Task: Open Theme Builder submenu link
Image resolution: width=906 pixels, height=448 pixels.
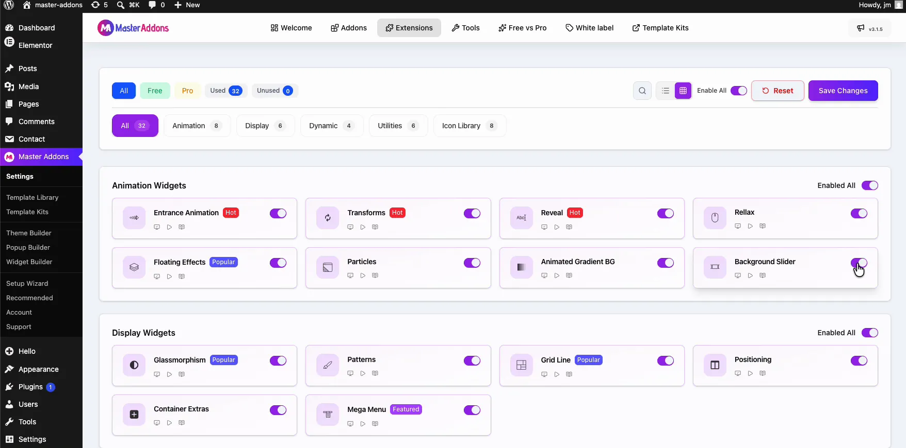Action: pos(29,233)
